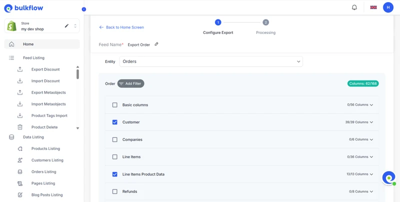Check the Refunds checkbox
Image resolution: width=400 pixels, height=202 pixels.
point(115,191)
